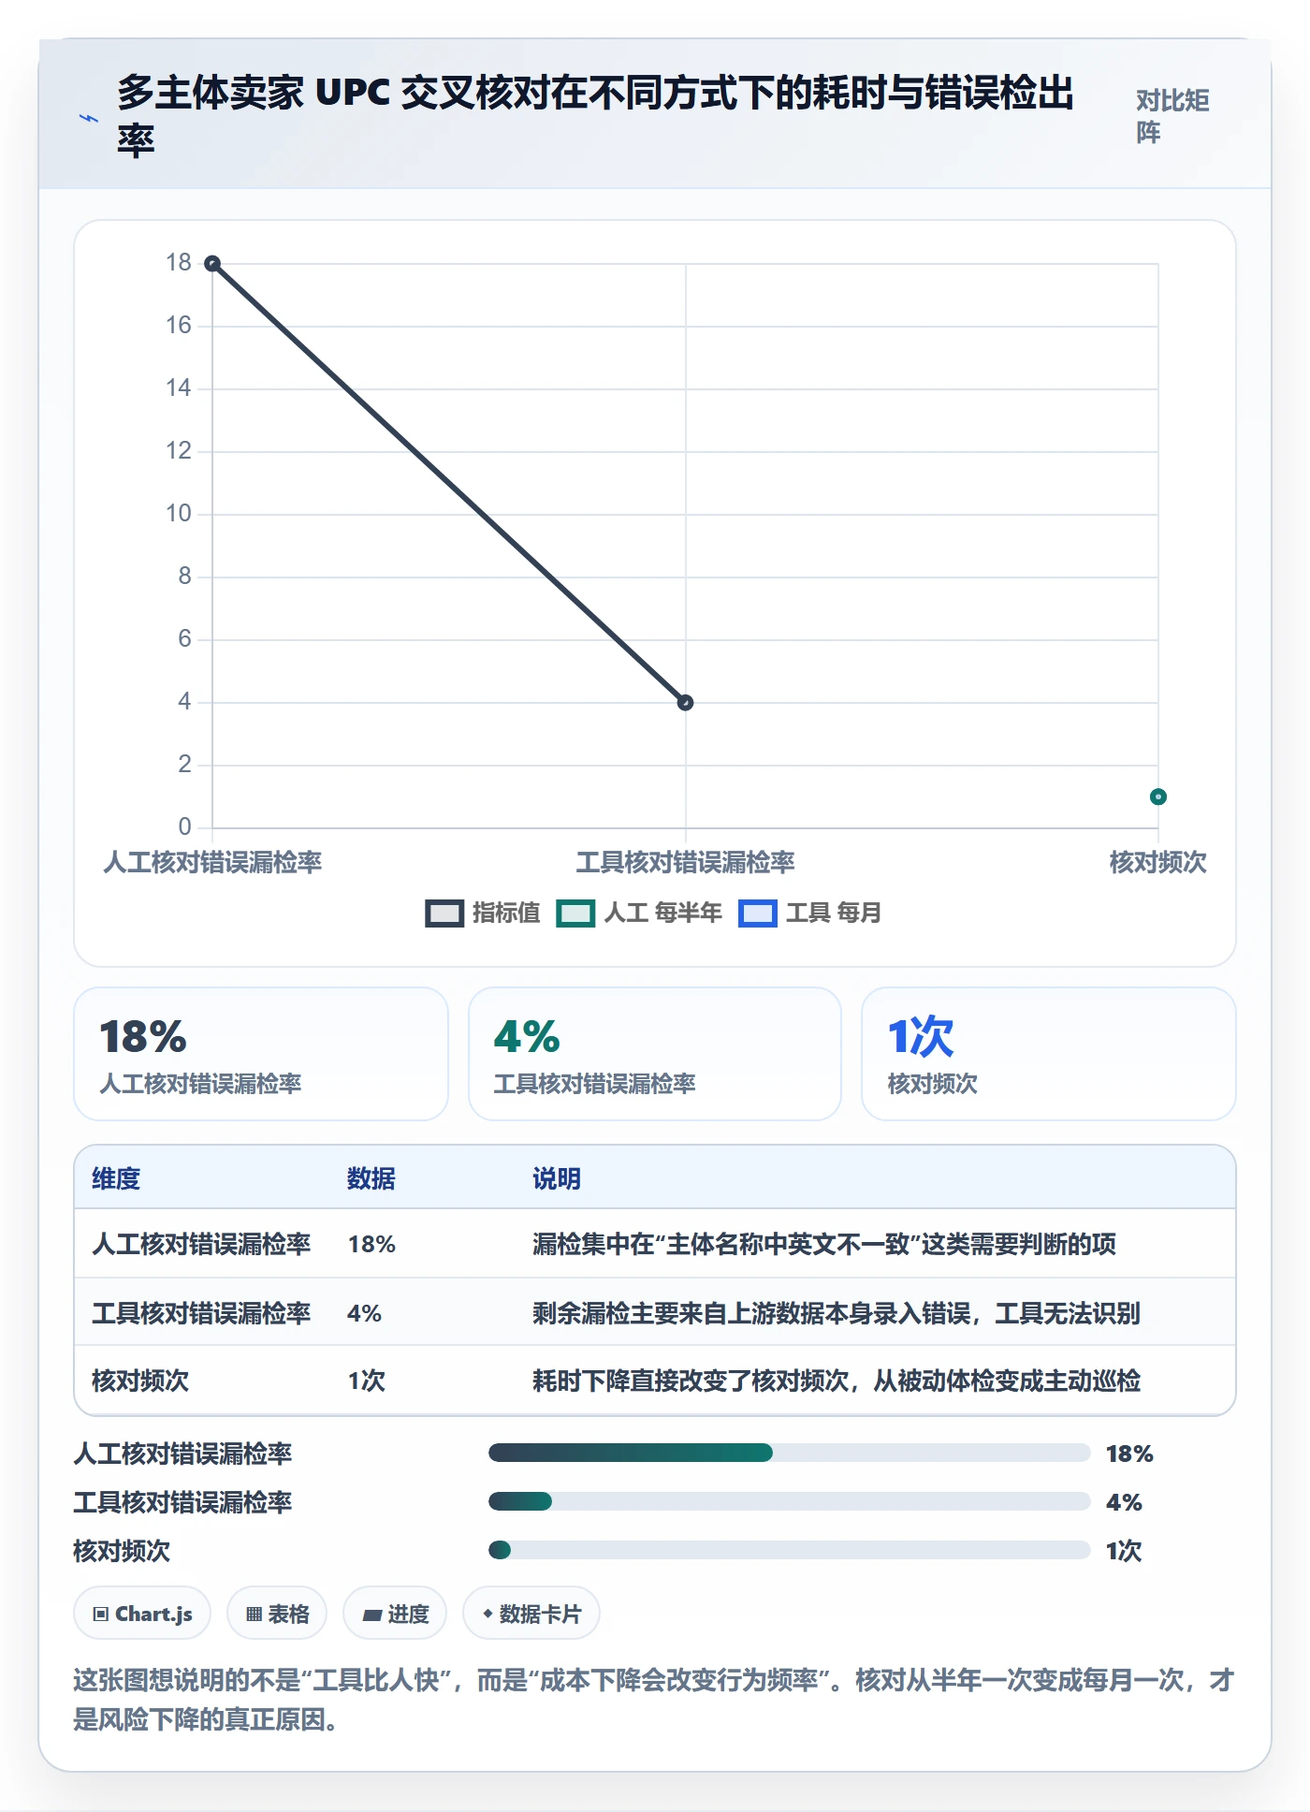
Task: Click the 数据 column header
Action: pyautogui.click(x=371, y=1178)
